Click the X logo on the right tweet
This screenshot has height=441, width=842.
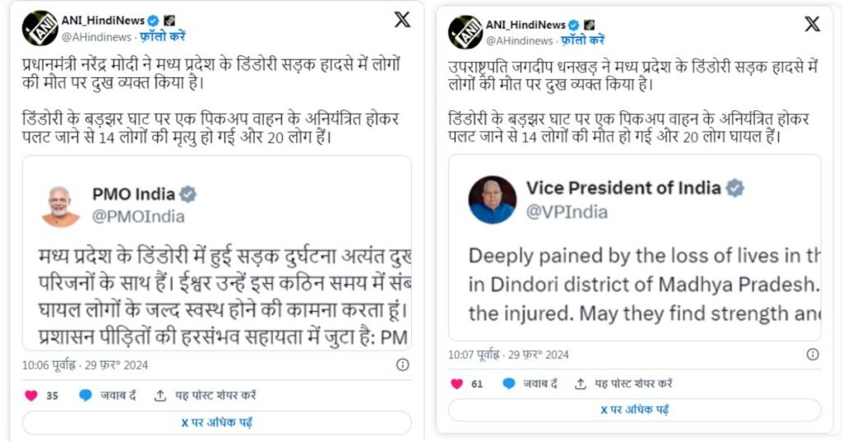pos(812,24)
